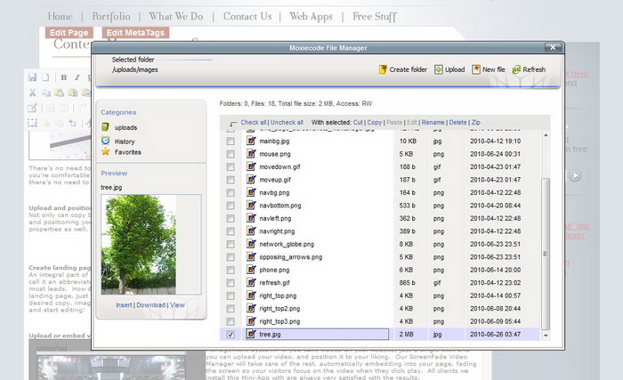The height and width of the screenshot is (380, 623).
Task: Click the Refresh icon in file manager
Action: (x=515, y=69)
